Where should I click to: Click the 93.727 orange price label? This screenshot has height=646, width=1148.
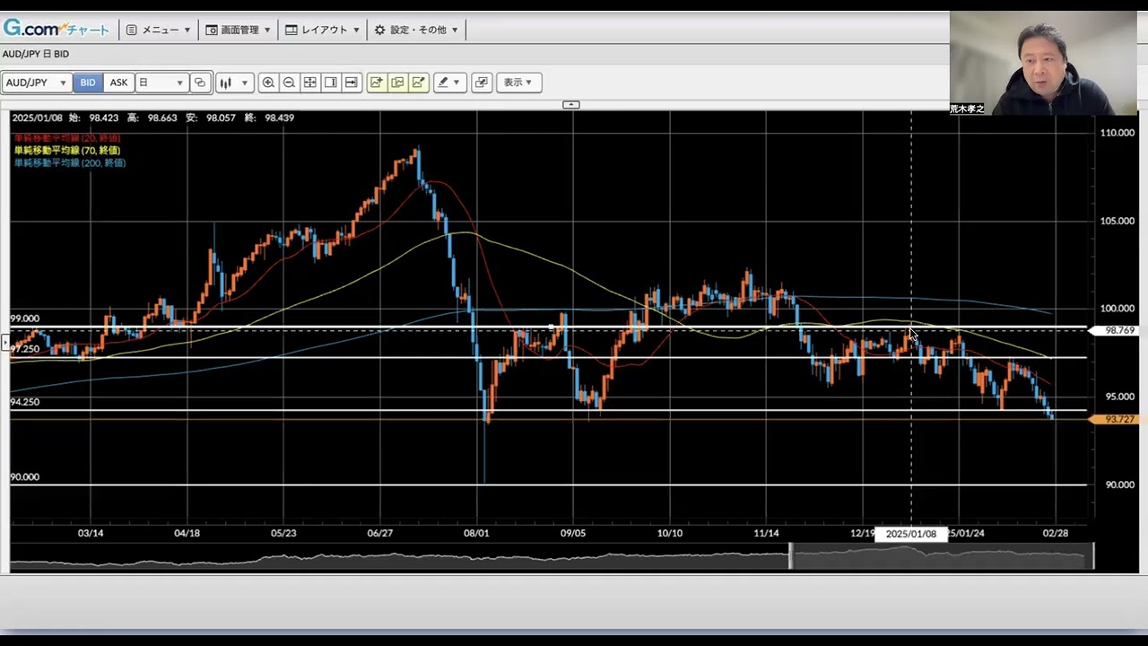(x=1118, y=419)
